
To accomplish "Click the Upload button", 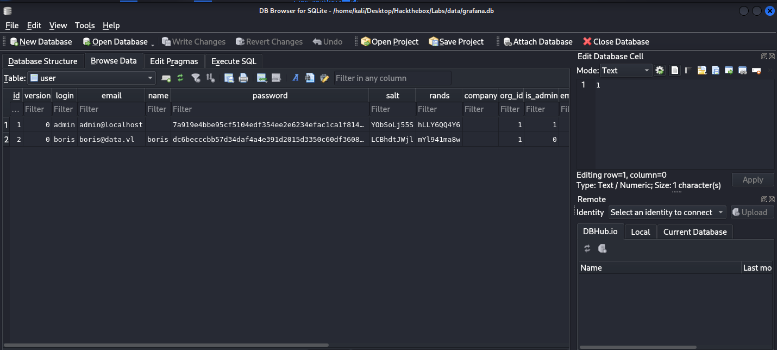I will (x=753, y=212).
